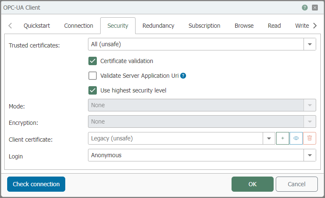The height and width of the screenshot is (198, 325).
Task: Click the Cancel button
Action: 296,184
